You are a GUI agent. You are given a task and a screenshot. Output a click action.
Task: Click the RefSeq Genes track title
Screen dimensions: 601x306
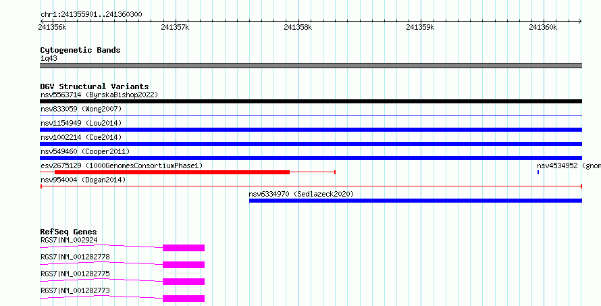tap(68, 232)
